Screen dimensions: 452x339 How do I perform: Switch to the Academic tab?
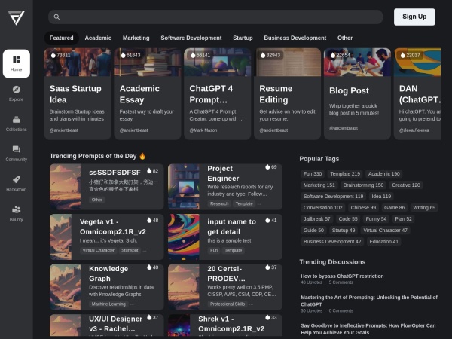(x=98, y=38)
